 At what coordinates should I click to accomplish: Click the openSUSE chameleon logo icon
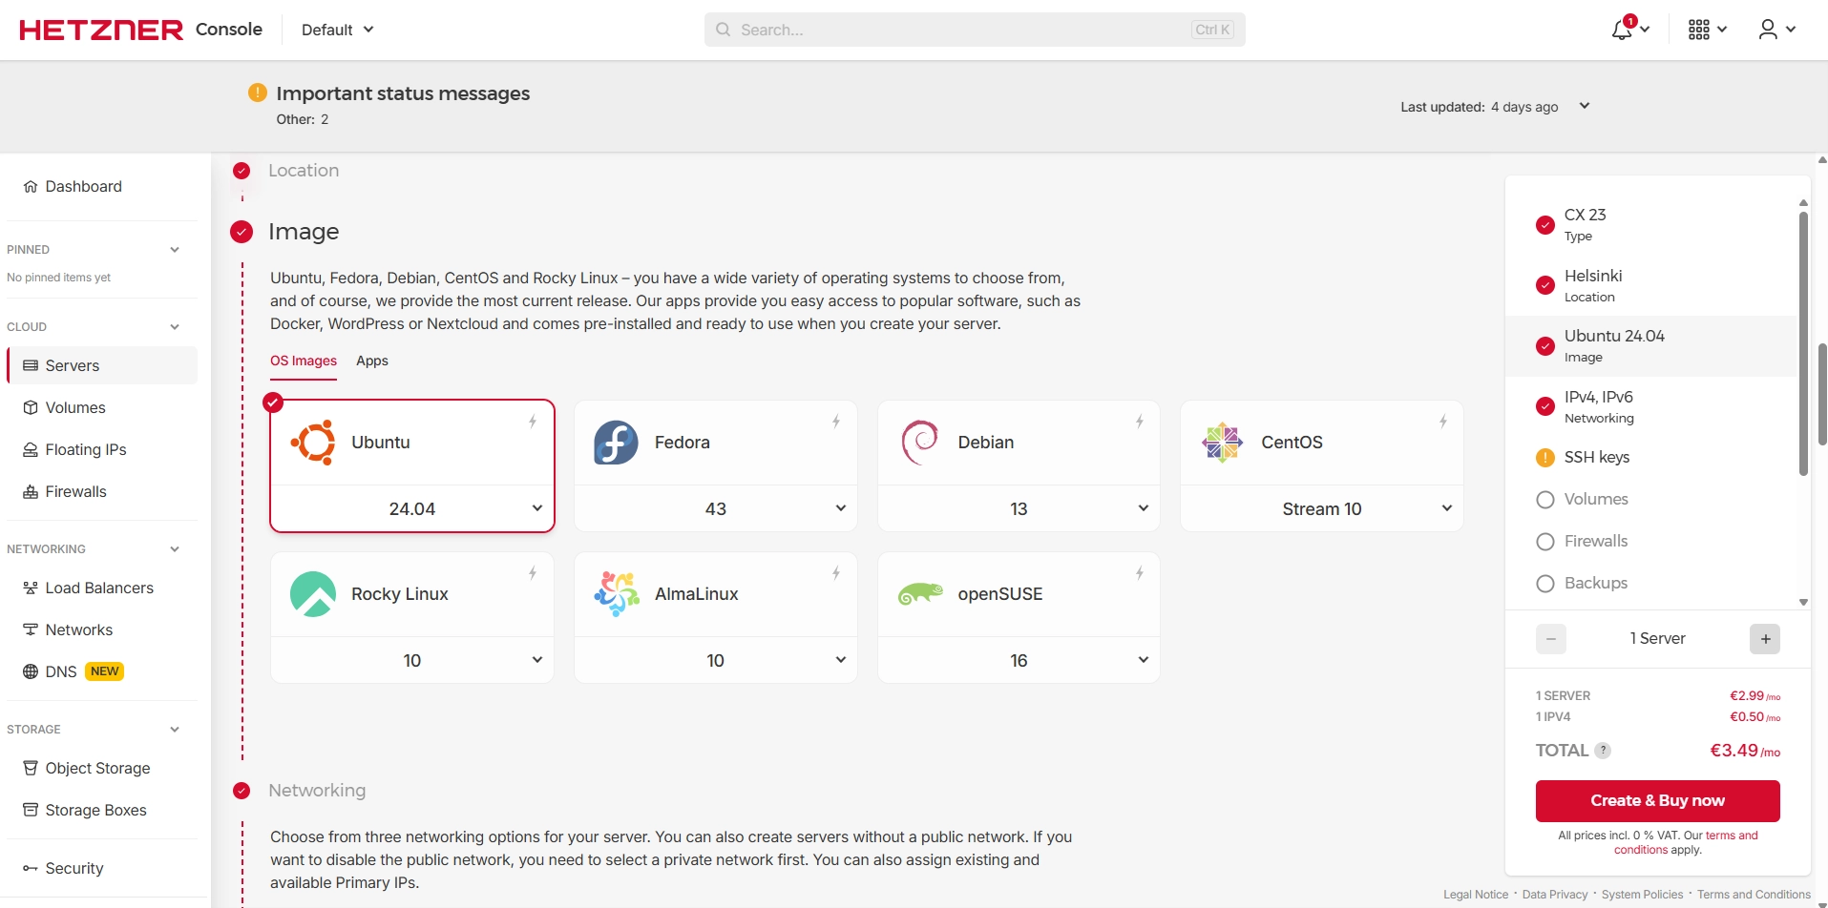point(919,594)
